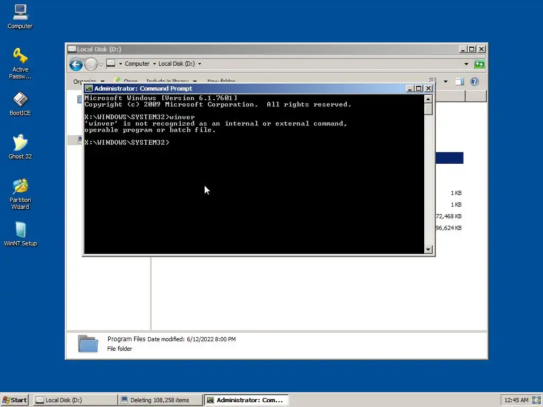Screen dimensions: 543x407
Task: Expand the arrow after Local Disk (D:) breadcrumb
Action: pyautogui.click(x=199, y=64)
